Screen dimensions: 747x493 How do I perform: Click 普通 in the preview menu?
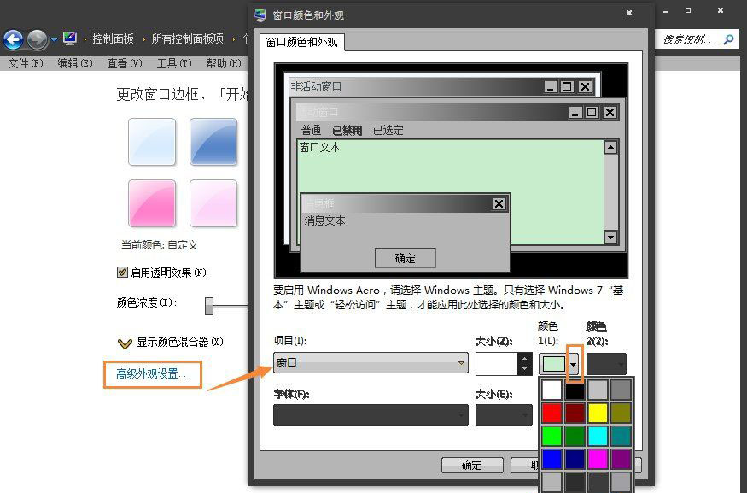(x=311, y=130)
